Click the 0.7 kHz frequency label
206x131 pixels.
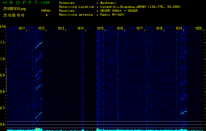3,108
